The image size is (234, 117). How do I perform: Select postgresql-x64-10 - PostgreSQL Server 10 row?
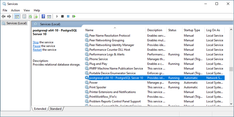[155, 78]
